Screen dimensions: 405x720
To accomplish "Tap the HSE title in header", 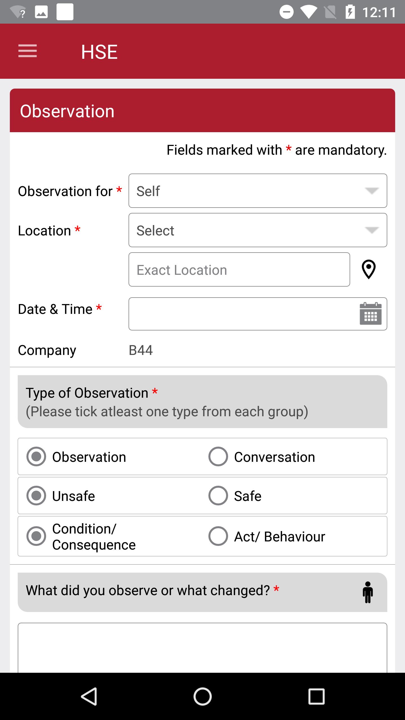I will point(99,52).
